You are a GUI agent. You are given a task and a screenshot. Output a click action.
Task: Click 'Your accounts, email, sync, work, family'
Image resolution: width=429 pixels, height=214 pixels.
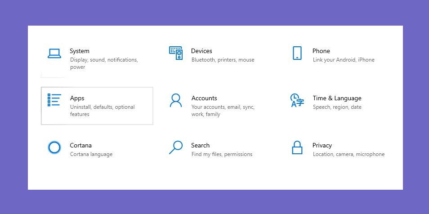[223, 111]
